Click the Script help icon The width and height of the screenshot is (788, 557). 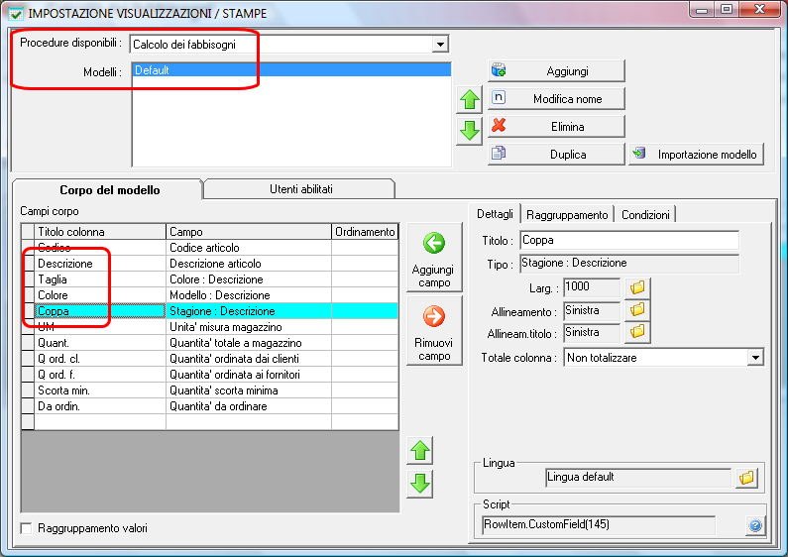click(755, 526)
